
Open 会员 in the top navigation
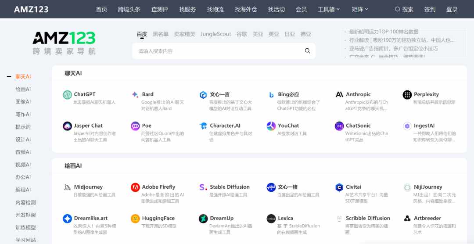302,9
